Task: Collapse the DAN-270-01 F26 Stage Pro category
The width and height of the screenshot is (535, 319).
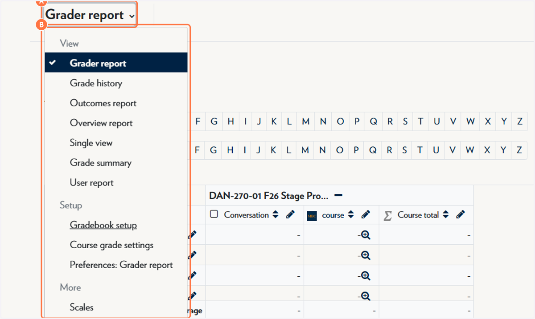Action: click(x=338, y=195)
